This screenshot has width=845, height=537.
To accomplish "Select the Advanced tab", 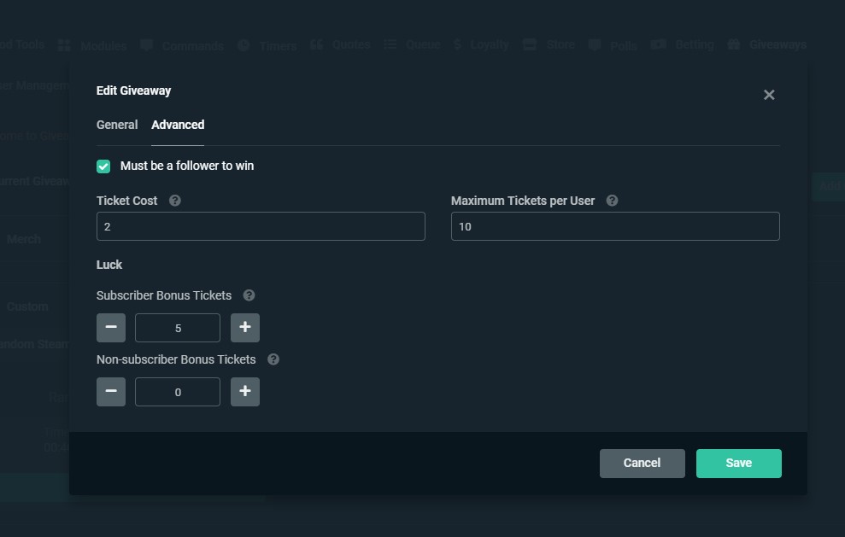I will click(178, 125).
